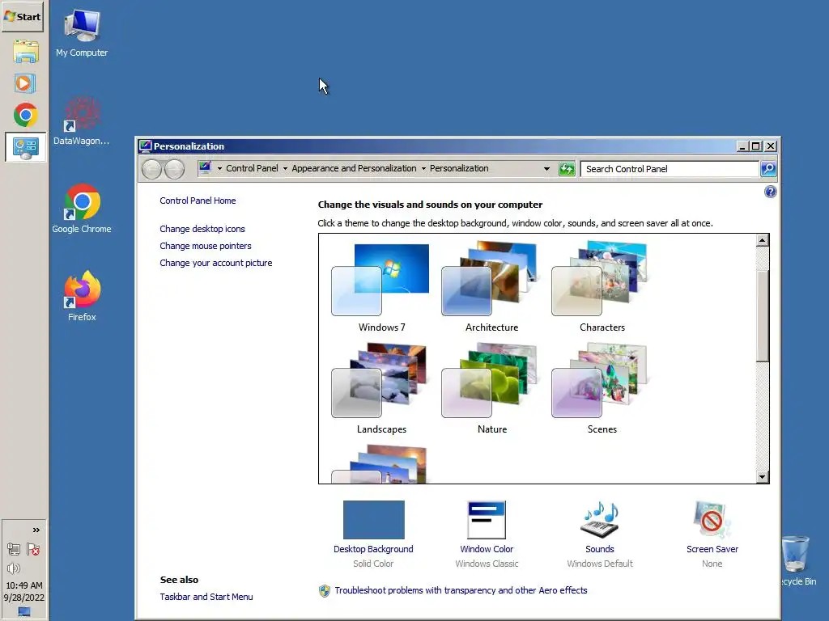This screenshot has width=829, height=621.
Task: Open Troubleshoot problems with transparency link
Action: pos(461,590)
